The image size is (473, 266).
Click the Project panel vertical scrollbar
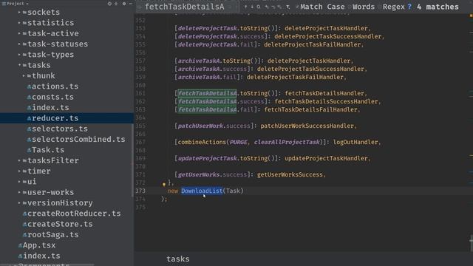[x=132, y=160]
